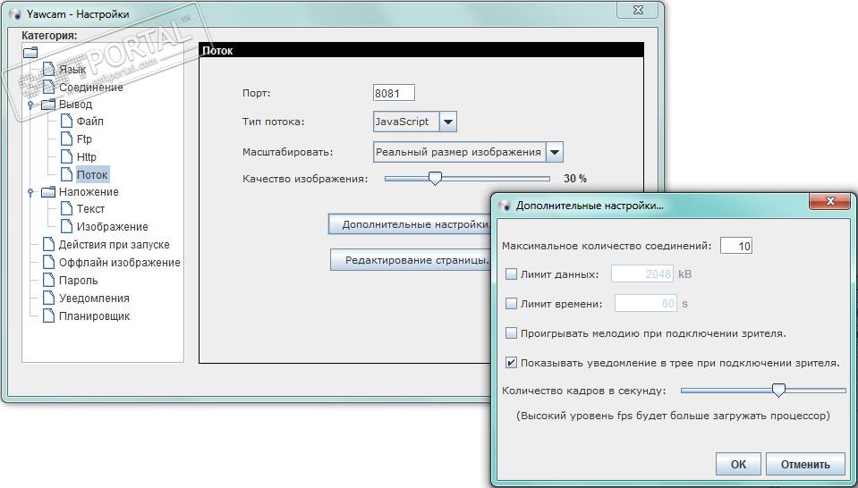Click the Язык page icon
858x488 pixels.
point(48,69)
